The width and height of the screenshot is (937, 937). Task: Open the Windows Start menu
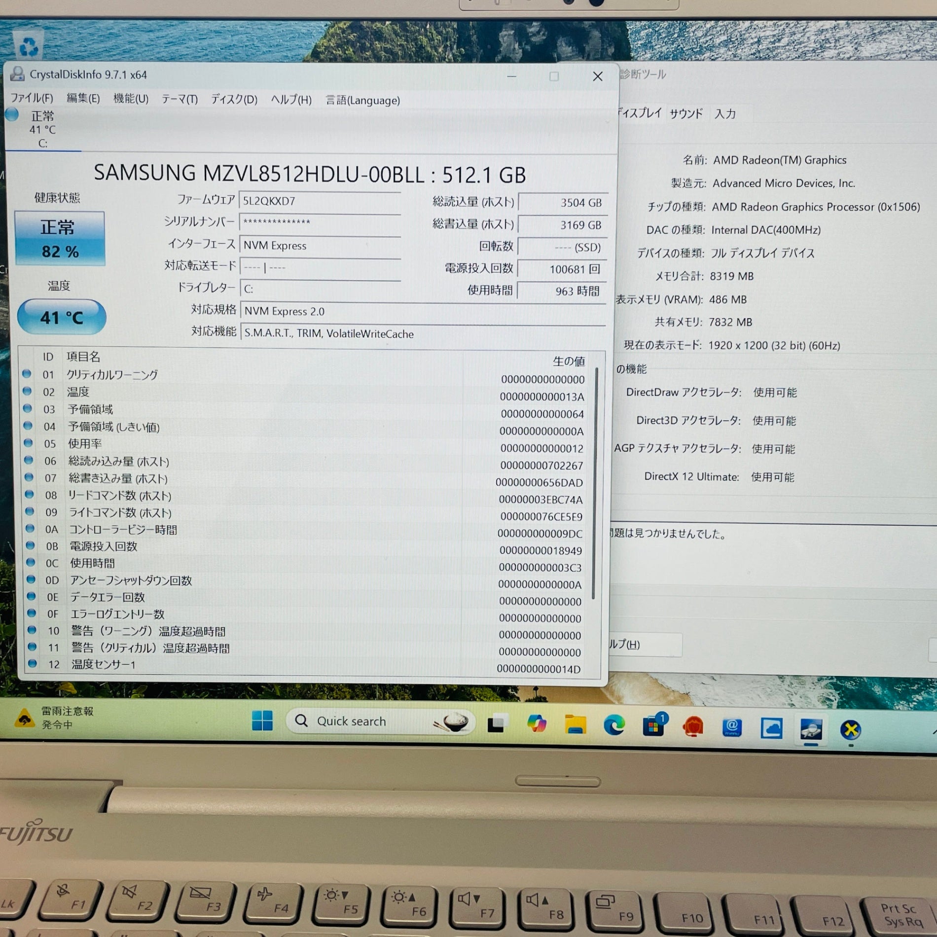click(x=262, y=721)
